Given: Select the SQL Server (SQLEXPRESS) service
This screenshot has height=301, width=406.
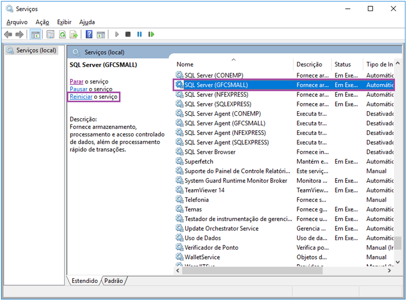Looking at the screenshot, I should [284, 104].
